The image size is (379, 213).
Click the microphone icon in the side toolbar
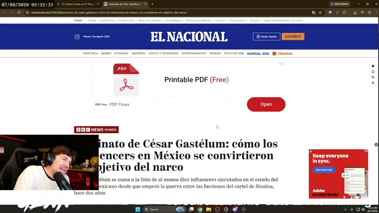pos(373,83)
